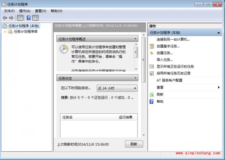Click the 任务计划程序库 folder icon
This screenshot has width=225, height=160.
pyautogui.click(x=10, y=32)
